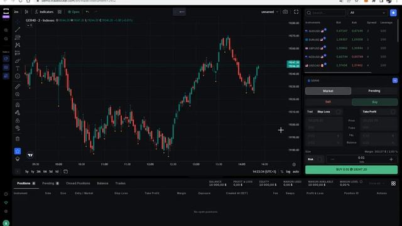Decrease lot size with minus button

point(332,159)
